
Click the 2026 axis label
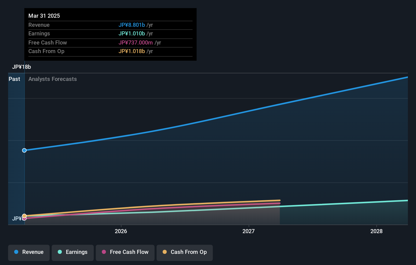[121, 231]
